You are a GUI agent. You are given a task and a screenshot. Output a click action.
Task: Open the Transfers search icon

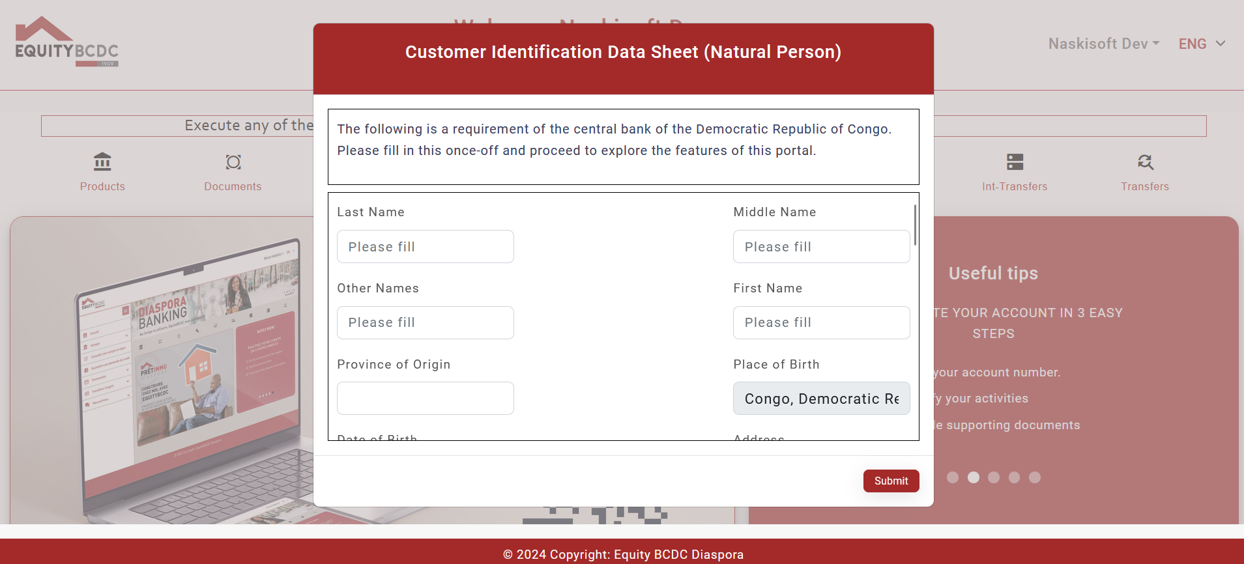tap(1145, 162)
